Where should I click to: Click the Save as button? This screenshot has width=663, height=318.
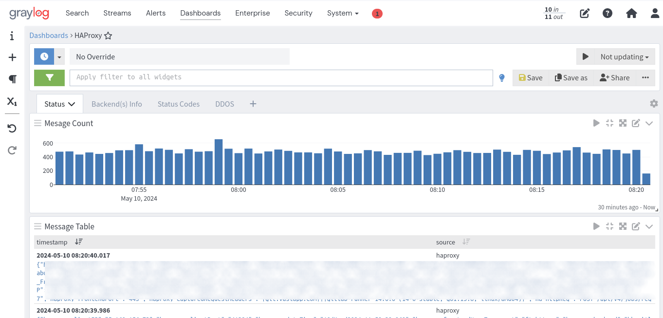(x=571, y=78)
